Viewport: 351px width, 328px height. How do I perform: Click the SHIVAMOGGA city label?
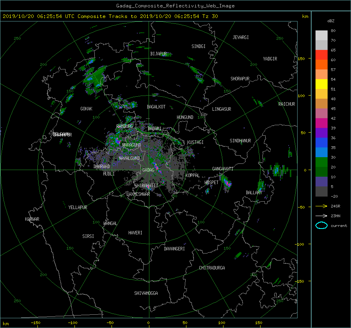[146, 293]
